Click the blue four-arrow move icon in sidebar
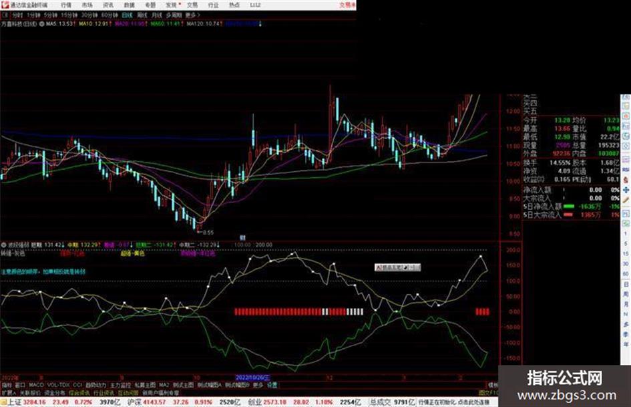 [x=626, y=189]
